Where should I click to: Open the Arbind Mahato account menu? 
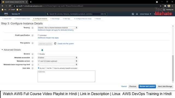coord(145,14)
